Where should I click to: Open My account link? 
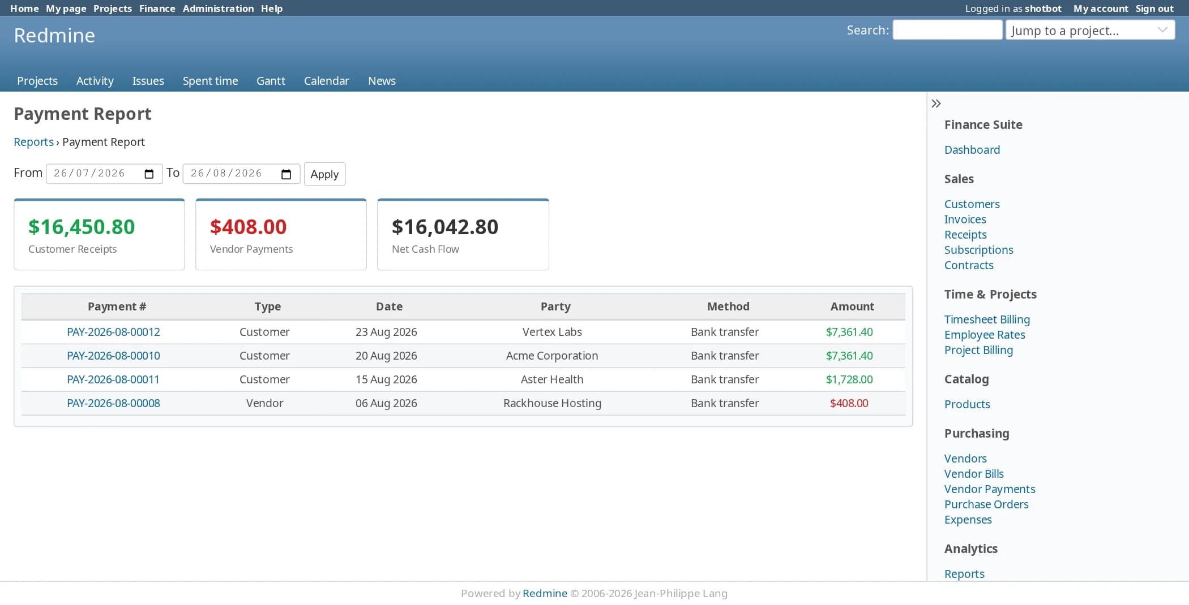pos(1101,8)
